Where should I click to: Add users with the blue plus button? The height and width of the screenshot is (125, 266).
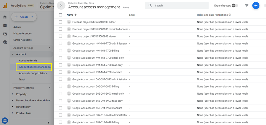click(x=256, y=6)
